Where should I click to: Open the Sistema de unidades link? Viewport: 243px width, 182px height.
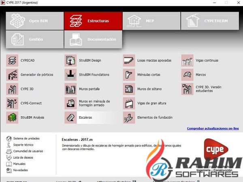tap(26, 138)
